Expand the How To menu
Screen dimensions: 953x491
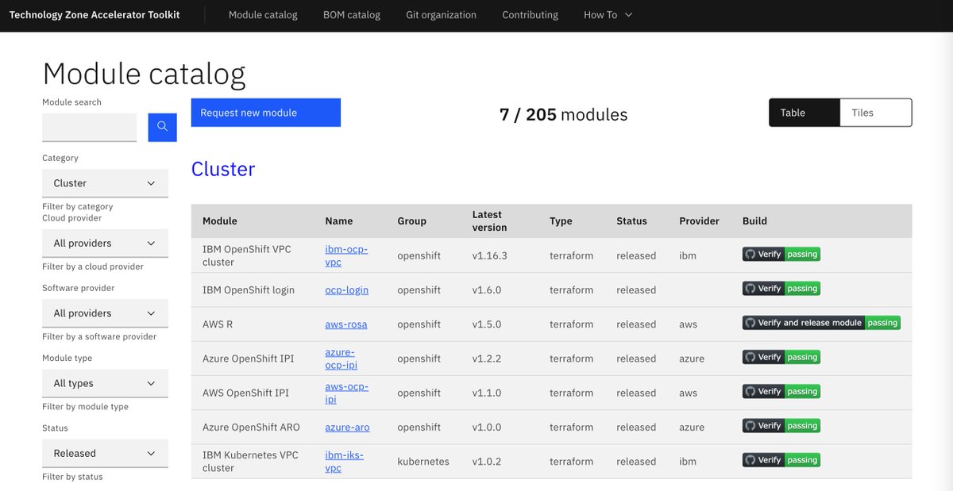click(608, 14)
